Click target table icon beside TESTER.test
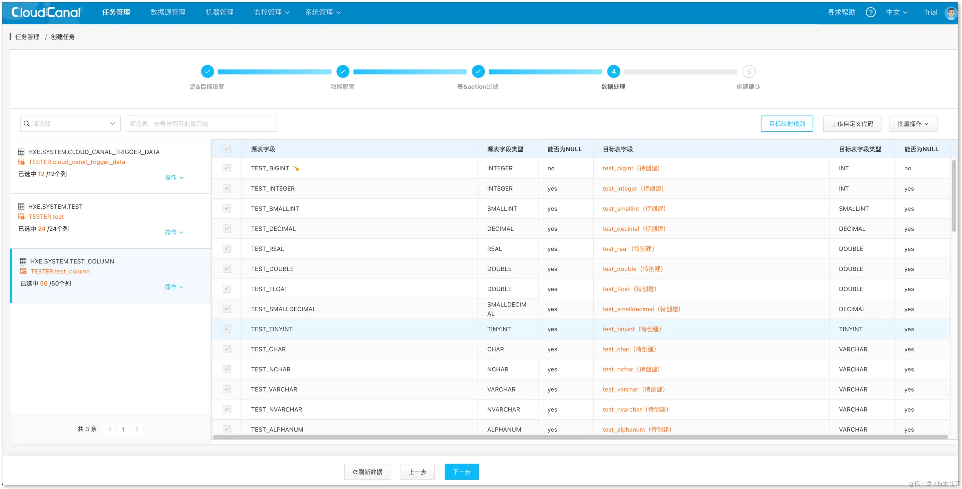962x489 pixels. click(x=21, y=217)
